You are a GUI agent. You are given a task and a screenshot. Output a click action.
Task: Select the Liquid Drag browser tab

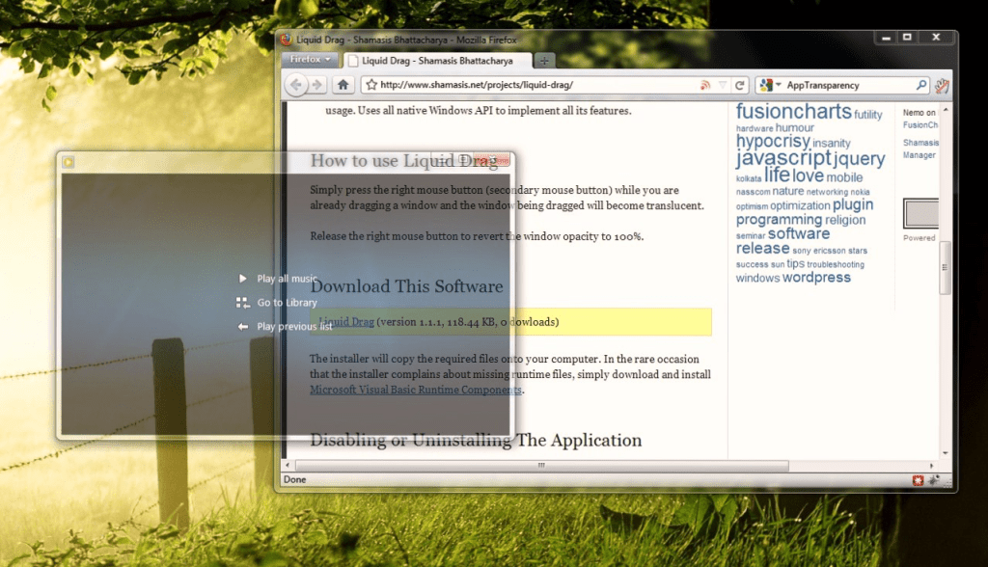pyautogui.click(x=438, y=60)
